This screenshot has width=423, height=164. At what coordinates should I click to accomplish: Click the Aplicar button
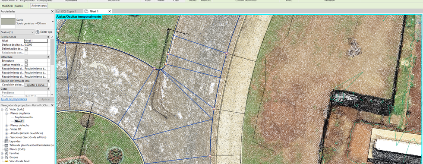[x=45, y=99]
